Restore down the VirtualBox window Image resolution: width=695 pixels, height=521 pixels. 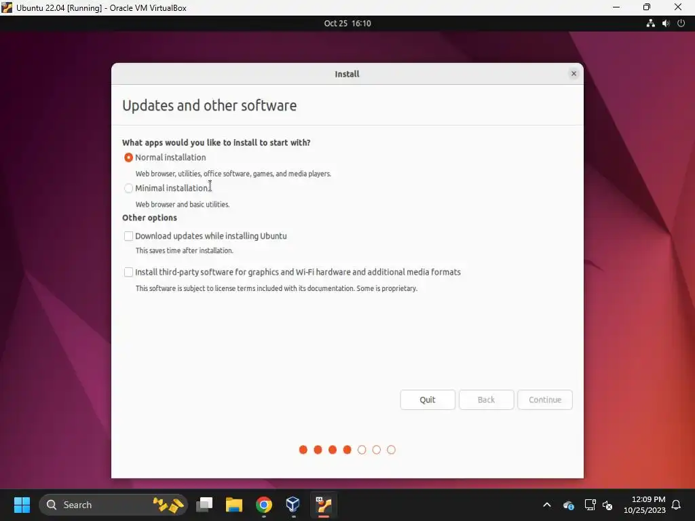[x=647, y=7]
